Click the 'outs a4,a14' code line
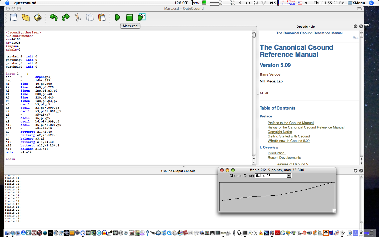Viewport: 379px width, 237px height. coord(19,152)
